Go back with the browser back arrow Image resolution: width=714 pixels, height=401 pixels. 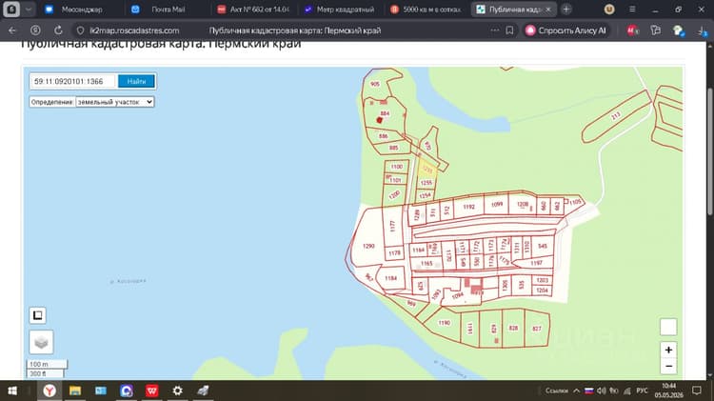tap(12, 30)
